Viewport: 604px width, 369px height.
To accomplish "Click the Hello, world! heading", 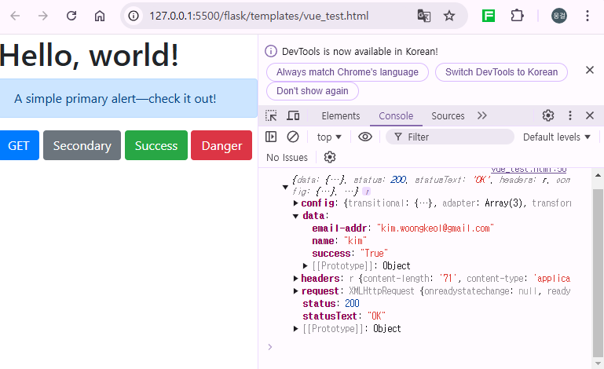I will click(90, 55).
